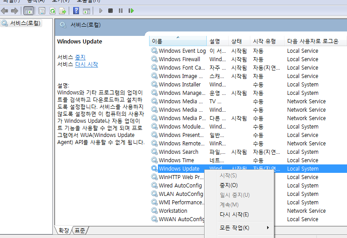Select the Windows Present... service
347x238 pixels.
tap(181, 135)
